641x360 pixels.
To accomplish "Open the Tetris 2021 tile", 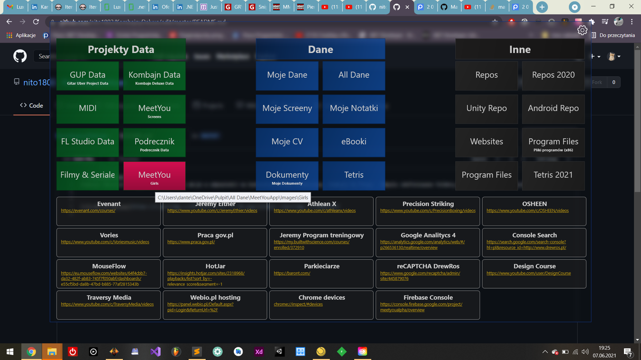I will click(553, 176).
